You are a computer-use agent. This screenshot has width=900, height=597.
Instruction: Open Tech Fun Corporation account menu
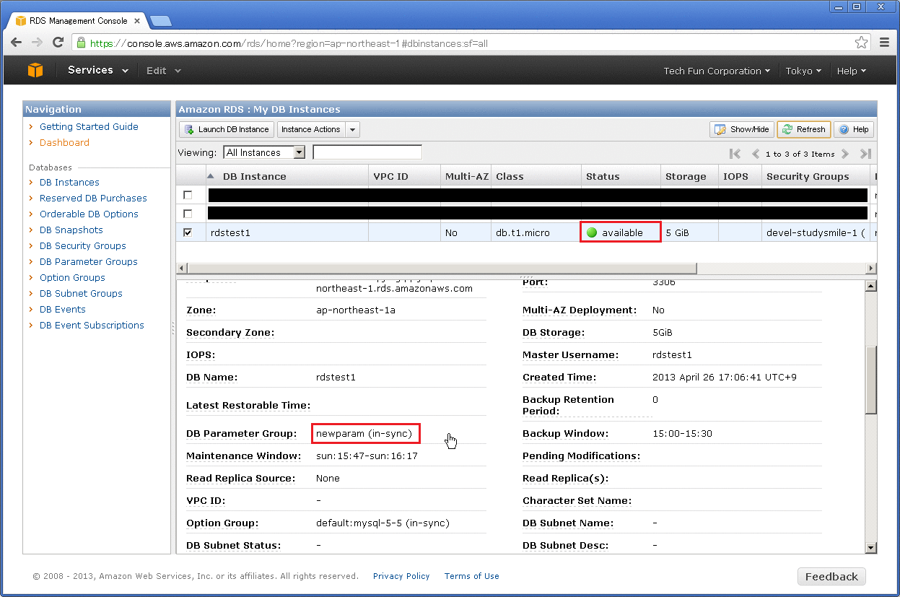tap(717, 71)
